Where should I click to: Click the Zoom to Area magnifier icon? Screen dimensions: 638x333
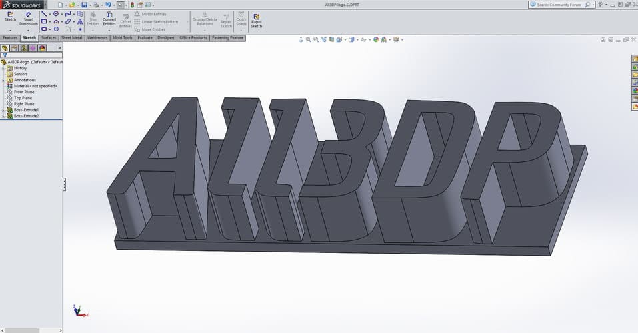(x=316, y=39)
